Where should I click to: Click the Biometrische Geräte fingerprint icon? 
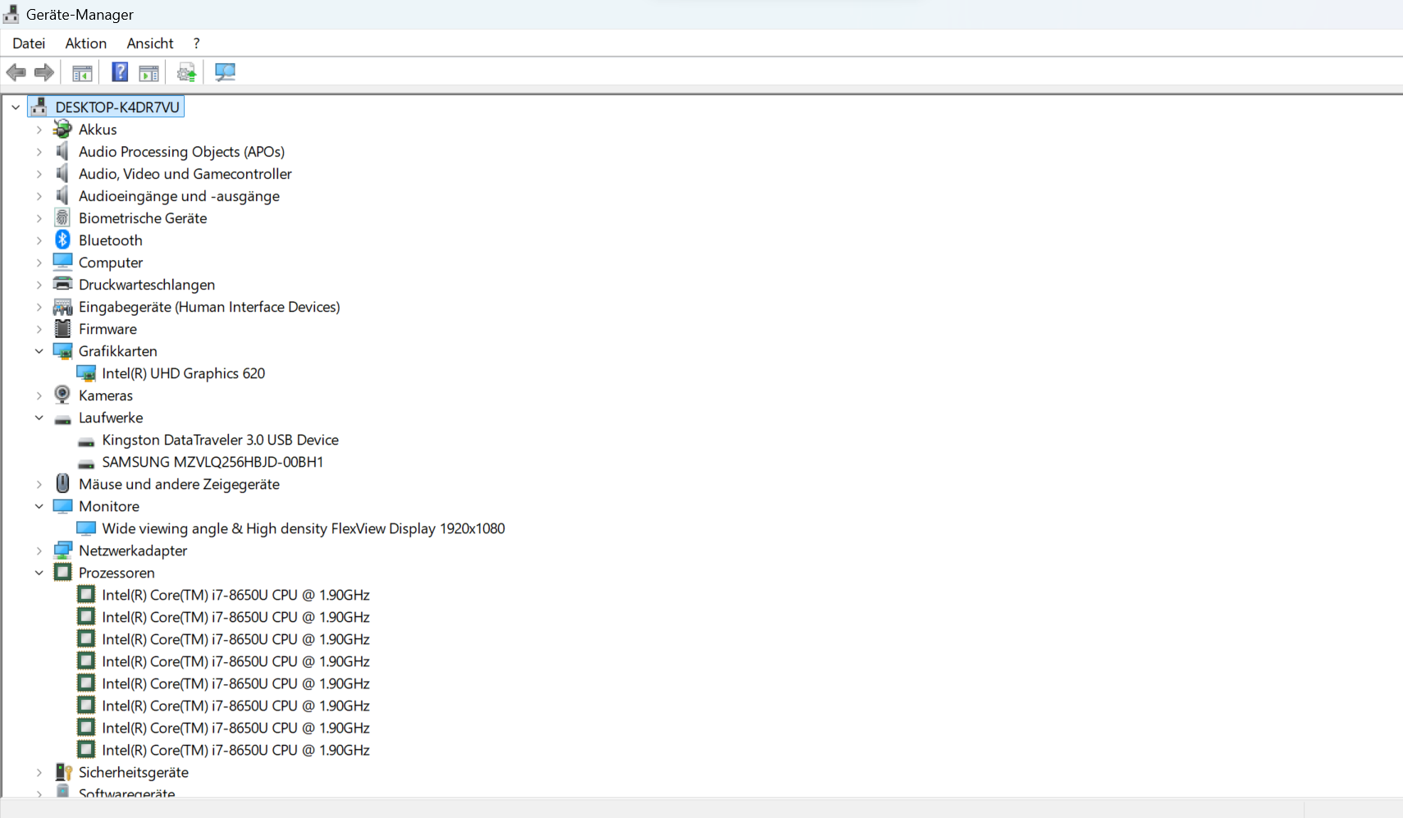click(62, 217)
